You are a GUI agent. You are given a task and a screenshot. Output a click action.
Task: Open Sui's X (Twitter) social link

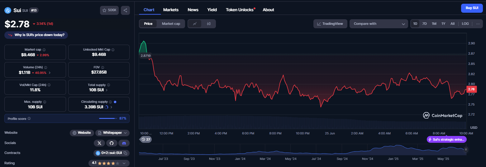(99, 143)
